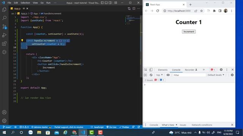Open Chrome three-dot menu
243x136 pixels.
231,11
